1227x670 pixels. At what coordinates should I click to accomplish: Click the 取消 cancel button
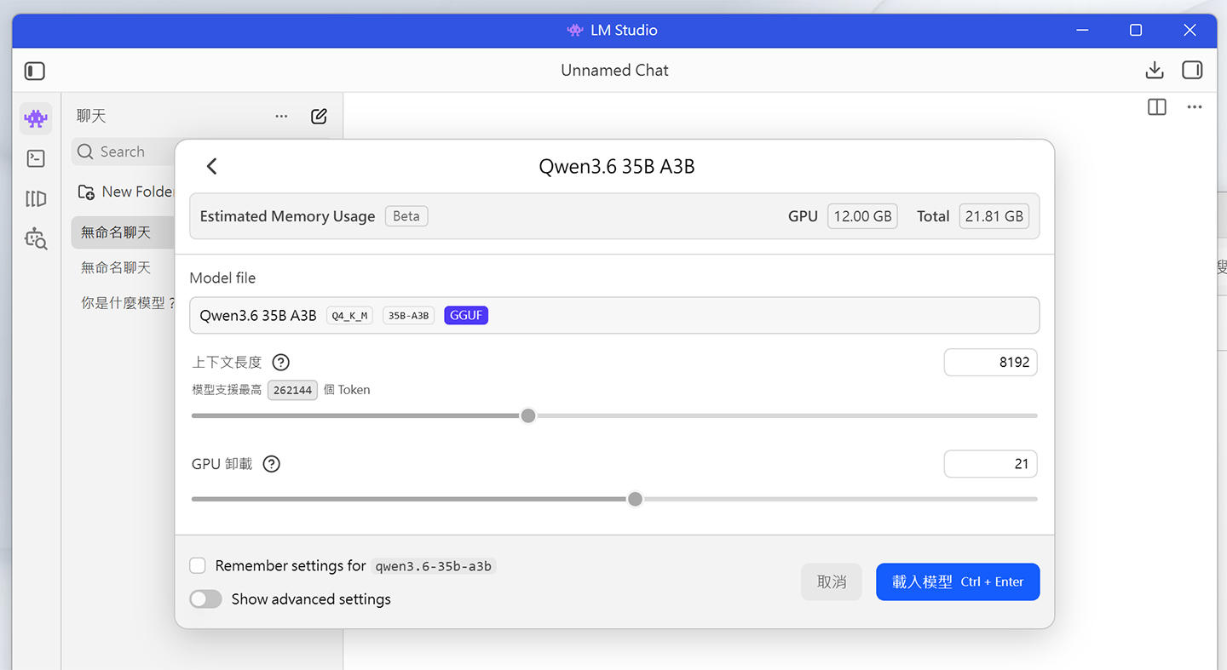832,581
